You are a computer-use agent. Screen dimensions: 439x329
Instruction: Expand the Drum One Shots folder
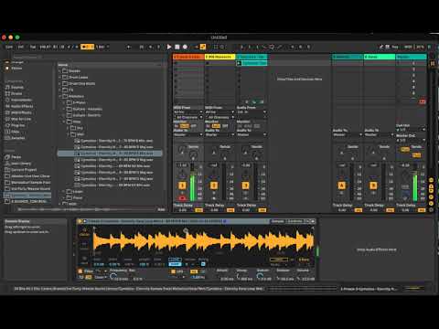tap(60, 83)
